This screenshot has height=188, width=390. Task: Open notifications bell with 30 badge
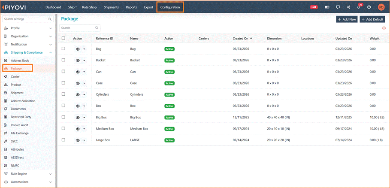359,7
